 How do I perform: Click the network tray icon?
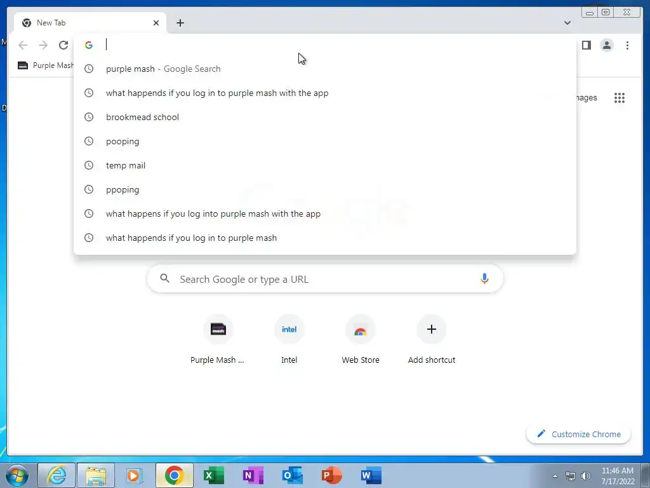click(571, 476)
